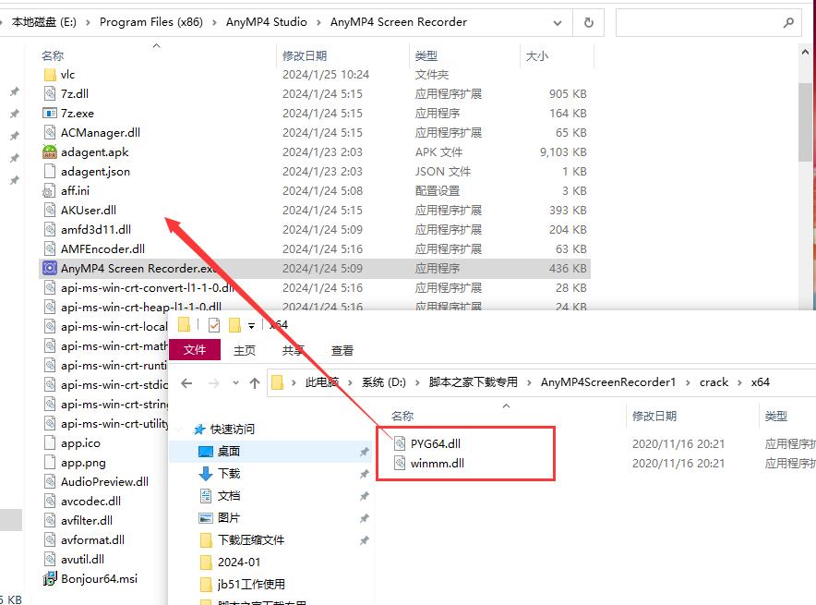Select the AKUser.dll file name

[x=89, y=211]
